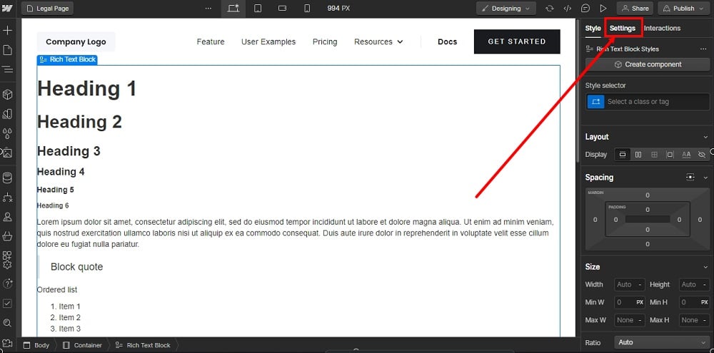Click the Style selector class input field

click(647, 102)
